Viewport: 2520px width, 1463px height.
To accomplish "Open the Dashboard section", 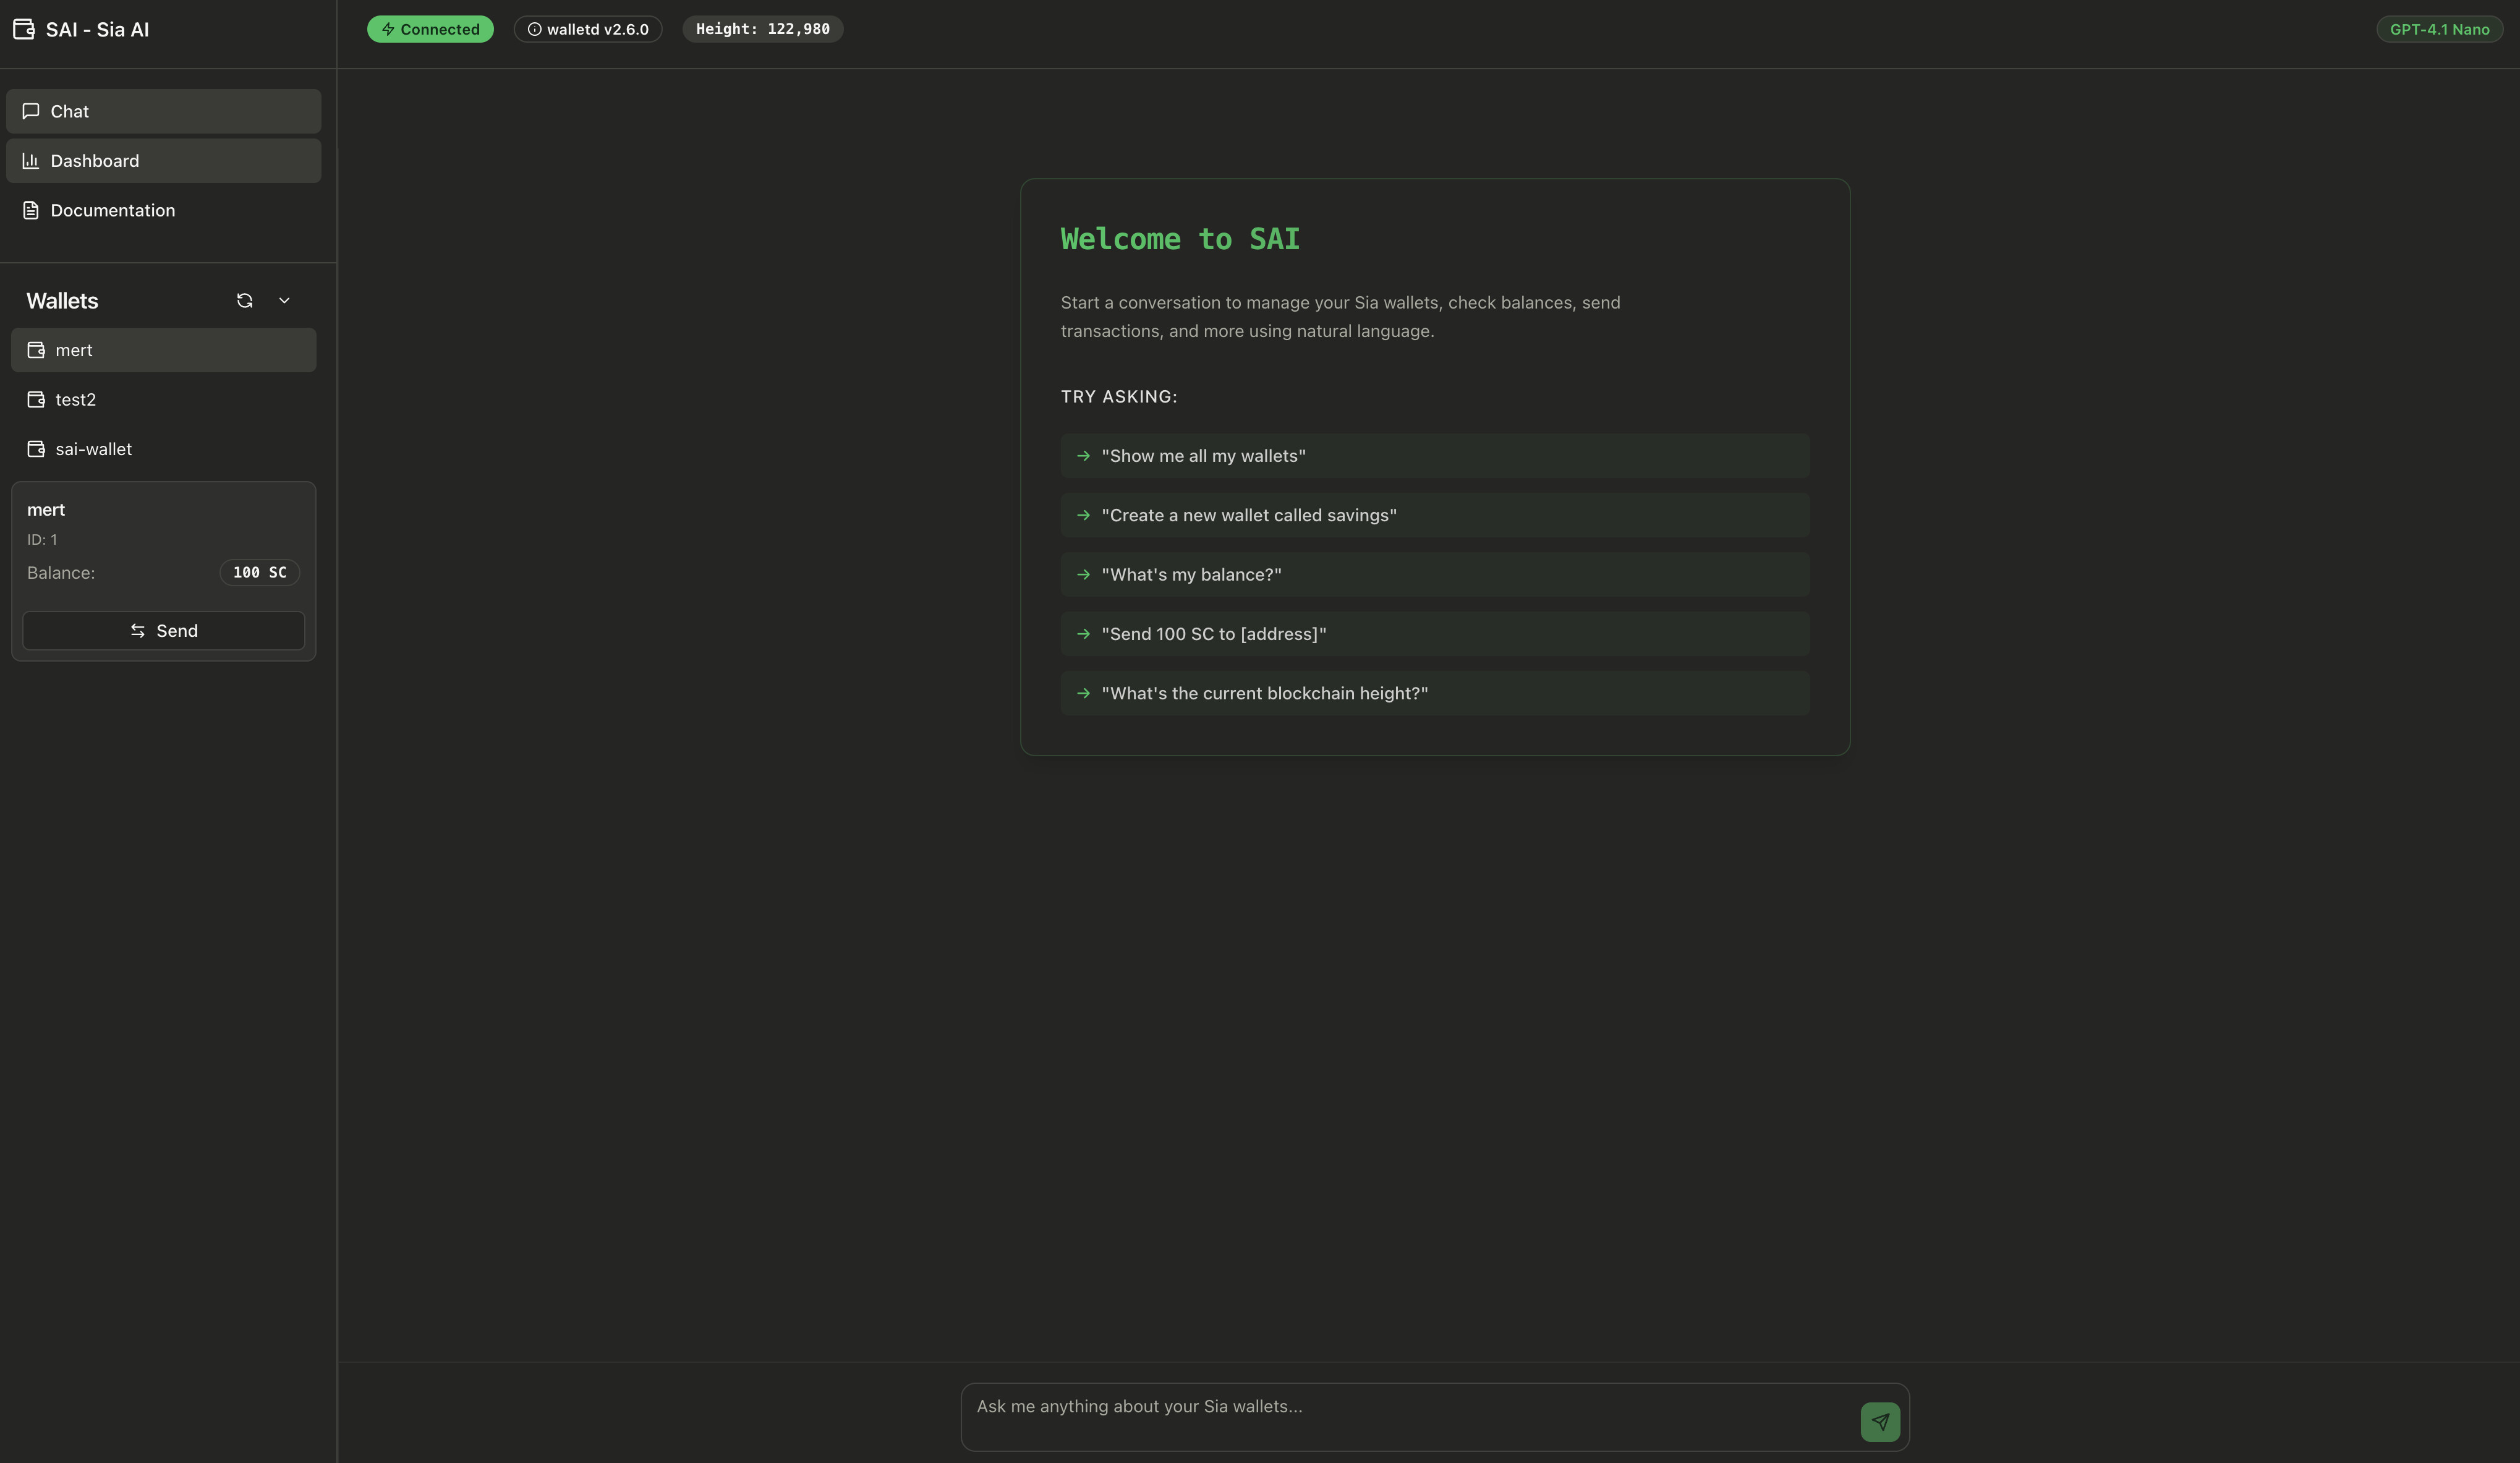I will (164, 160).
